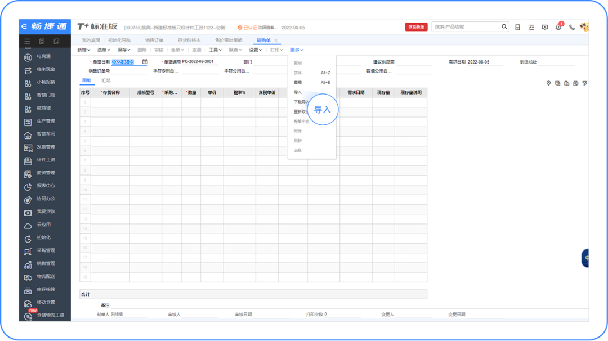Click the 删除 toolbar button

click(142, 50)
